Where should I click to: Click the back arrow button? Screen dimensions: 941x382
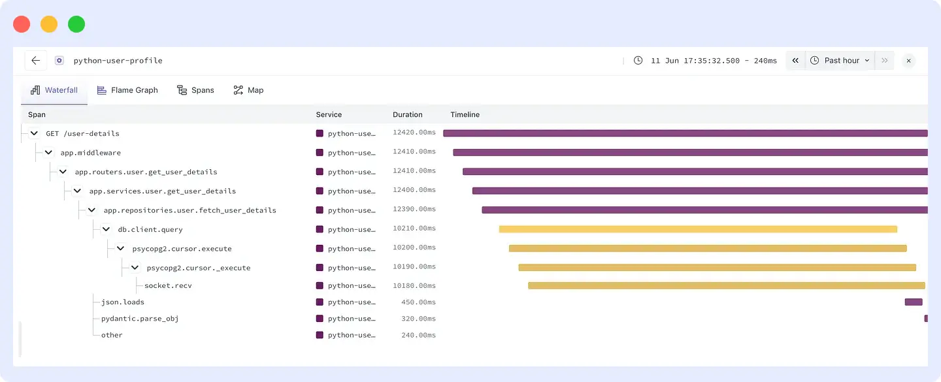pyautogui.click(x=35, y=60)
